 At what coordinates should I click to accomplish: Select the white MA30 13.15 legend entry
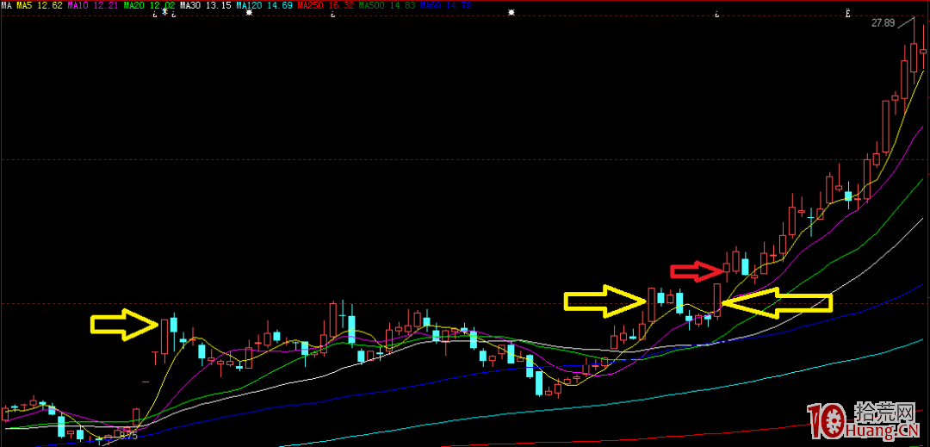[205, 5]
